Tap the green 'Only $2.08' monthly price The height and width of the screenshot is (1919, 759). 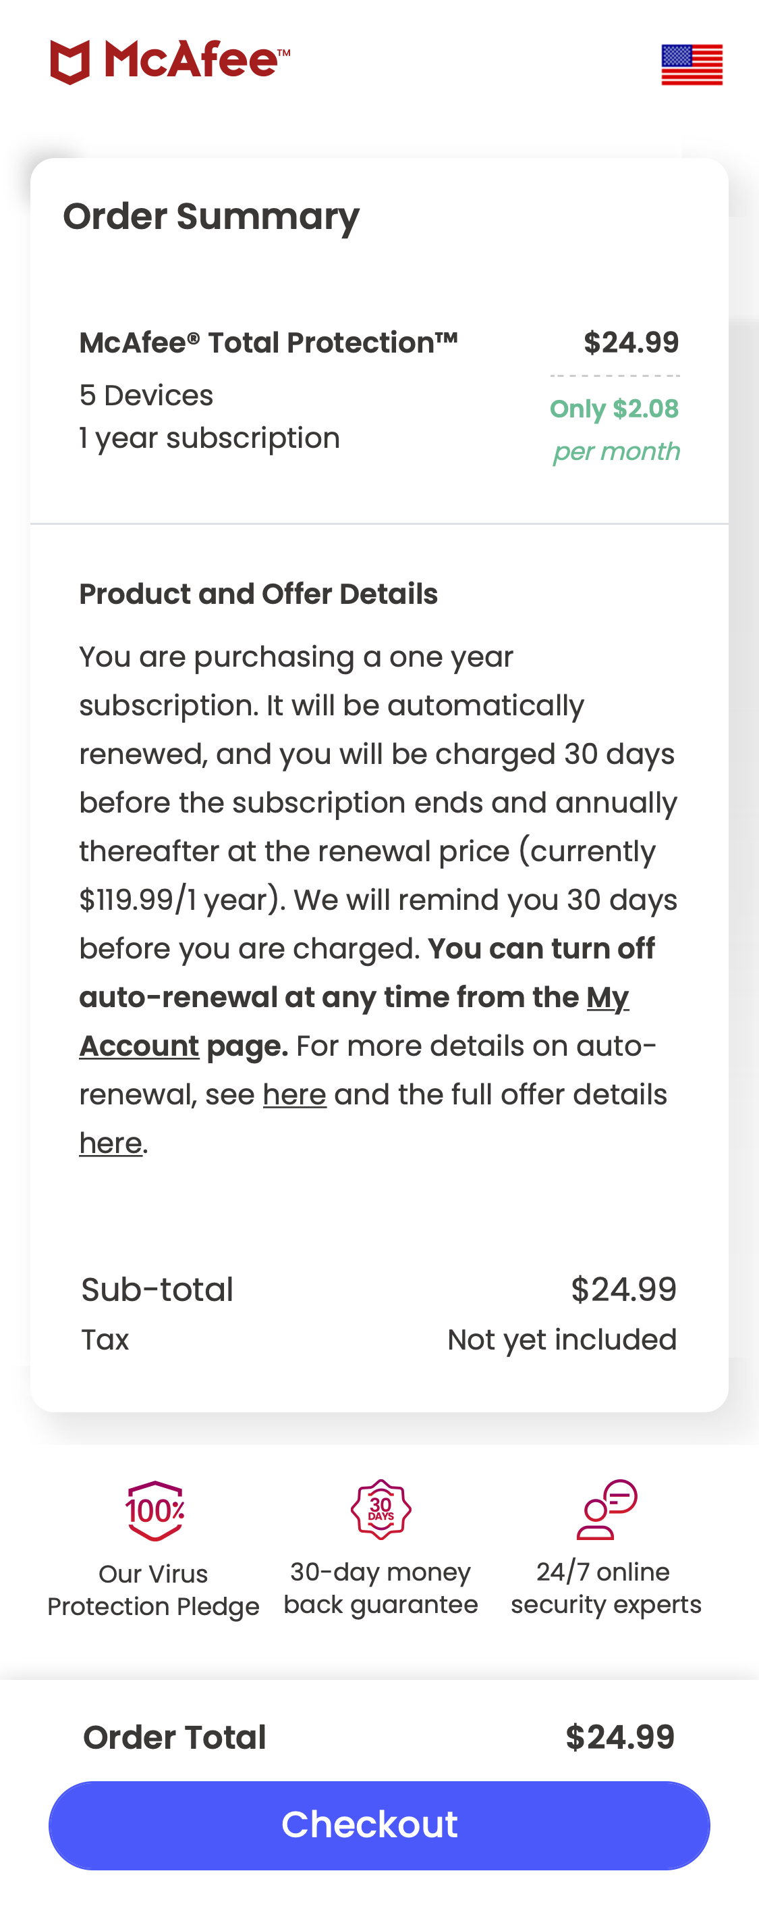click(614, 409)
